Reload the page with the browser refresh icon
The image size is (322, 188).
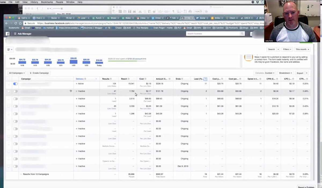16,23
